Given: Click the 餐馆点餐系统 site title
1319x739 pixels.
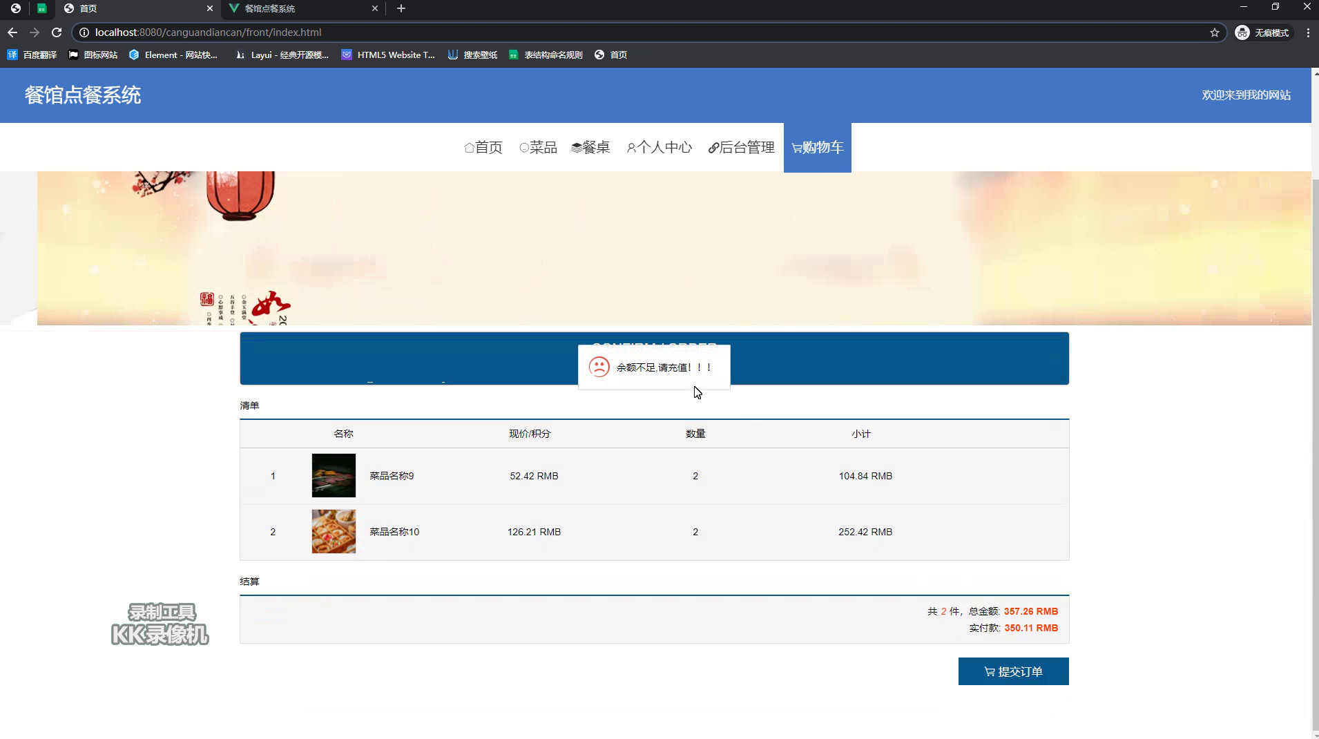Looking at the screenshot, I should pos(83,95).
